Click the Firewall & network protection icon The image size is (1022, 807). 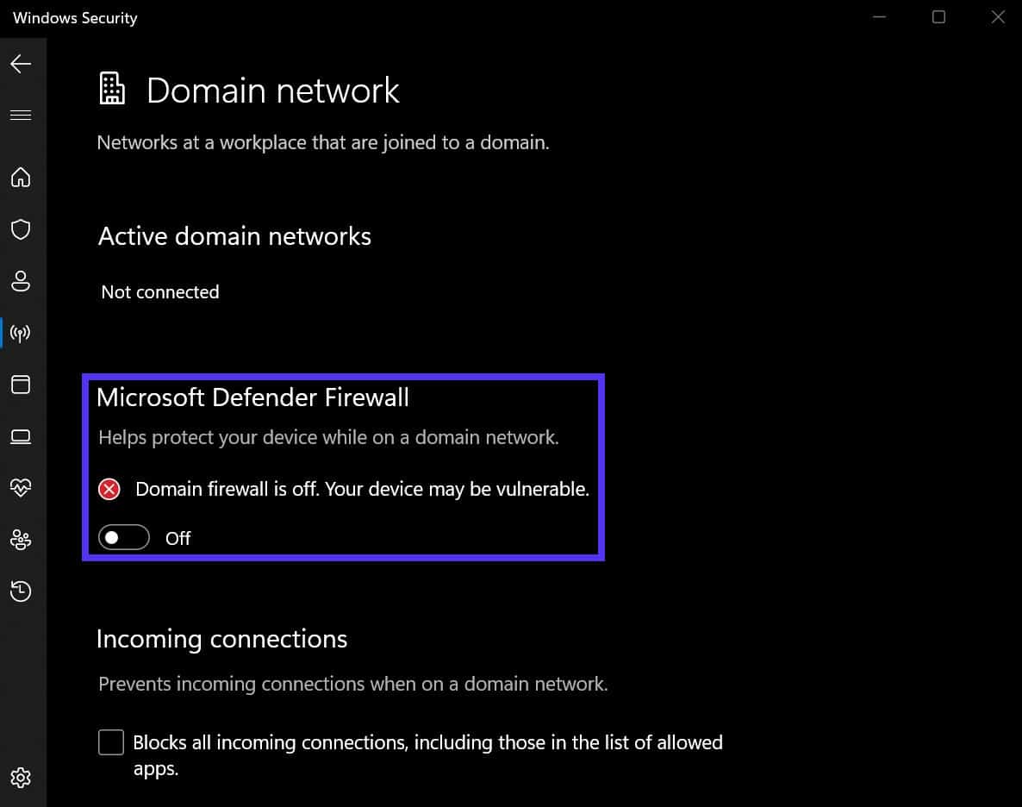click(21, 333)
